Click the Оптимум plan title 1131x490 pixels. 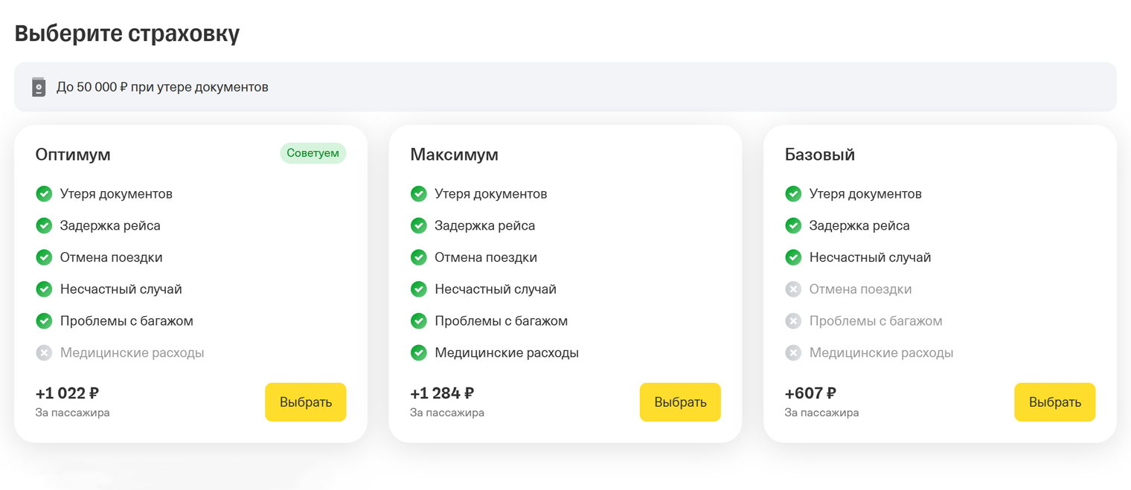coord(73,155)
